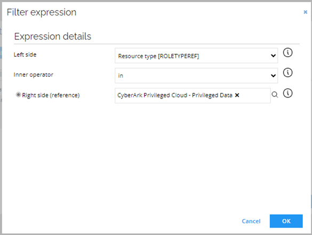Click the info icon beside Left side dropdown

click(287, 53)
